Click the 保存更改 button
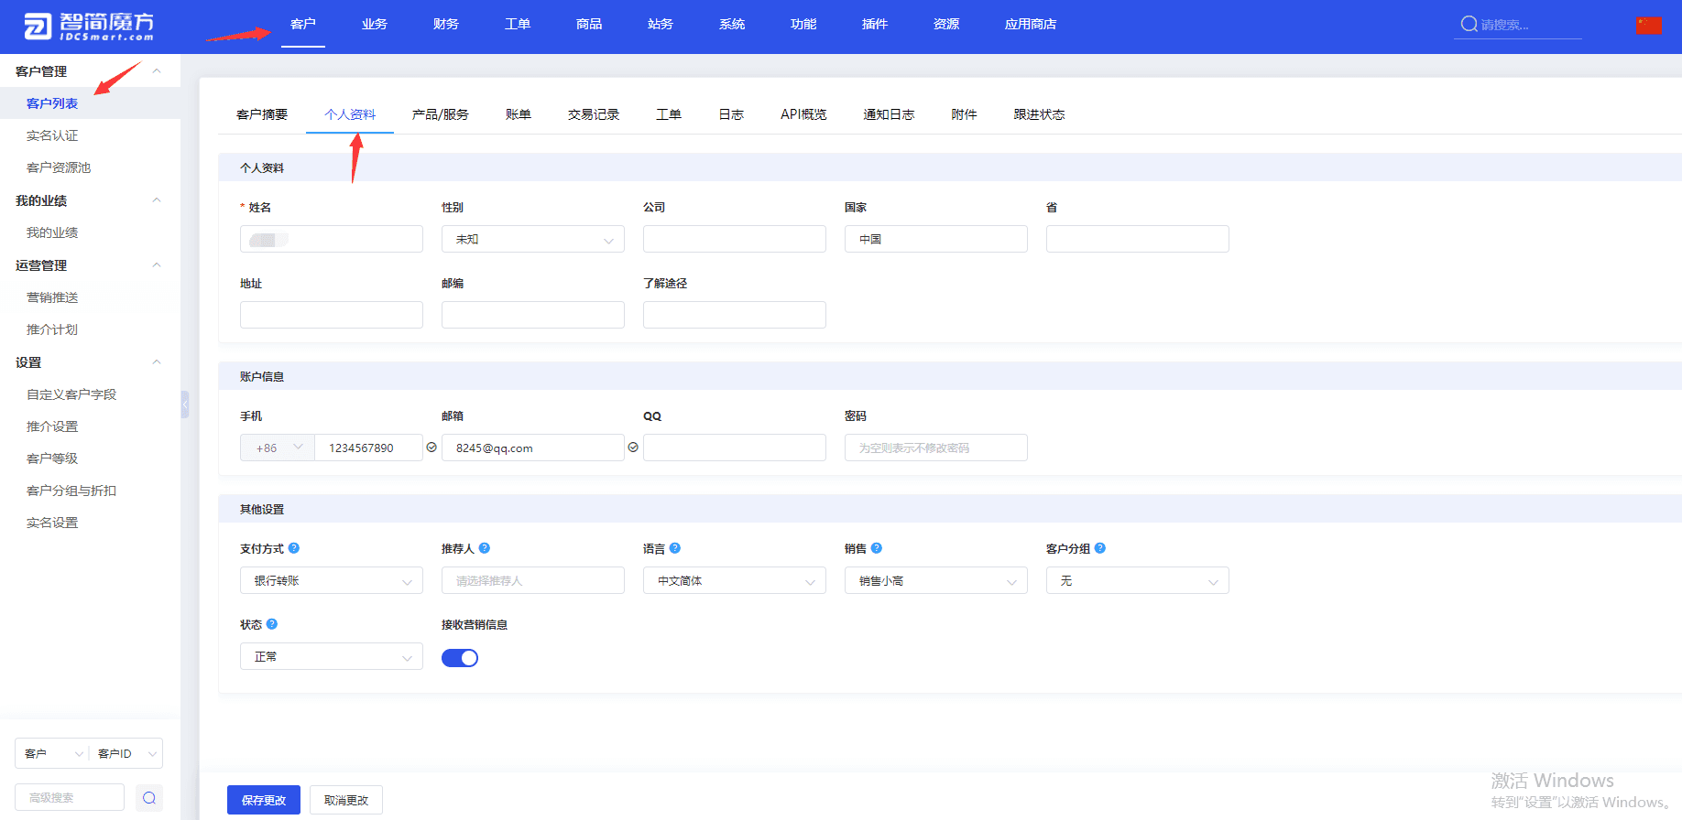This screenshot has height=820, width=1682. (264, 800)
